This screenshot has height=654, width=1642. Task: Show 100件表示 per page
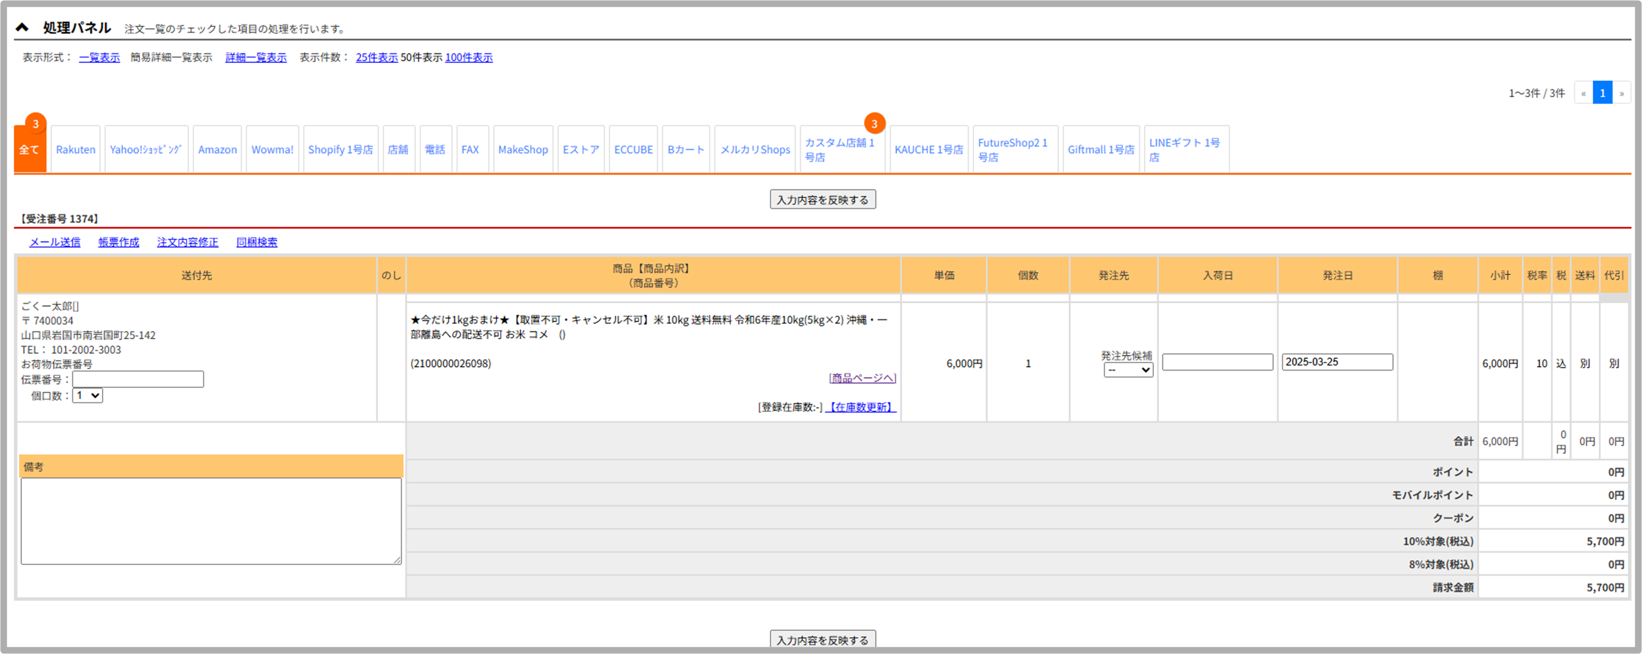coord(468,57)
